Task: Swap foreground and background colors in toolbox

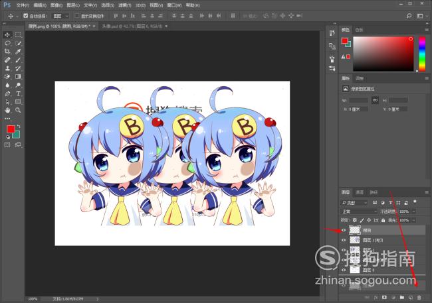Action: (x=19, y=126)
